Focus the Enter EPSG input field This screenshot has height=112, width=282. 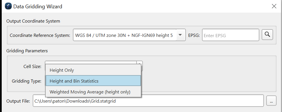tap(231, 35)
